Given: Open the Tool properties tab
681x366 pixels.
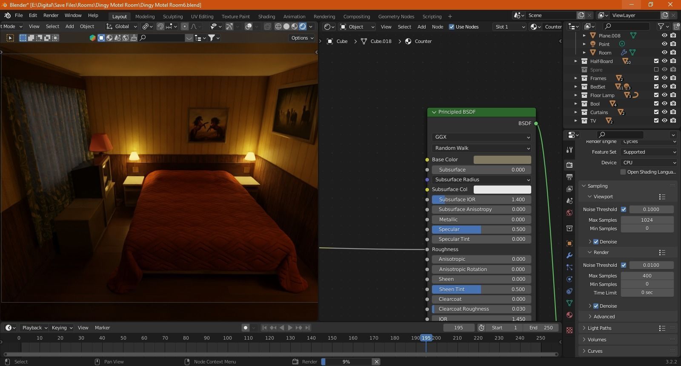Looking at the screenshot, I should coord(569,150).
